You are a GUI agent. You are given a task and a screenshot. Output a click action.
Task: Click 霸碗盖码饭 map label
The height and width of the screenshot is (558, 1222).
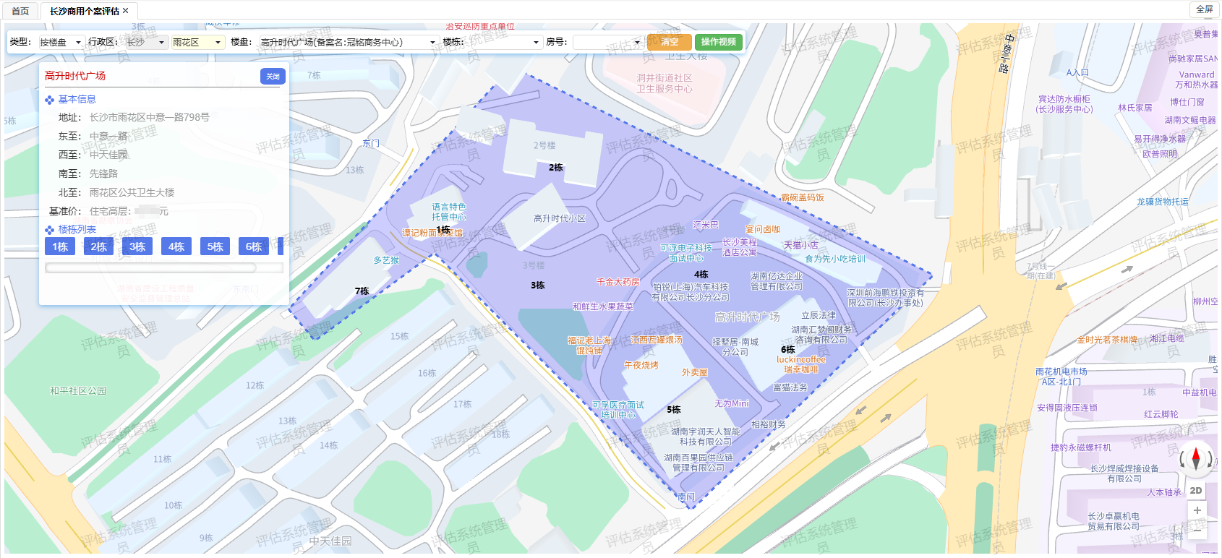coord(803,197)
